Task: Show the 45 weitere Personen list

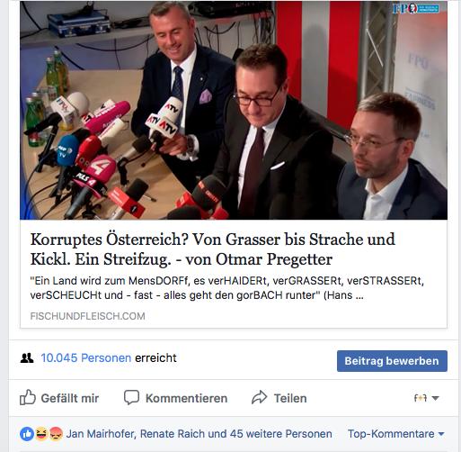Action: (x=281, y=434)
